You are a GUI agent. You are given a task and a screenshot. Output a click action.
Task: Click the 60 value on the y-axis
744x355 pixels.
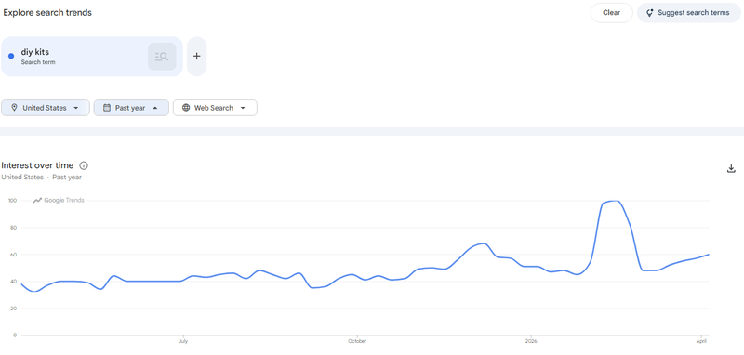pos(14,255)
